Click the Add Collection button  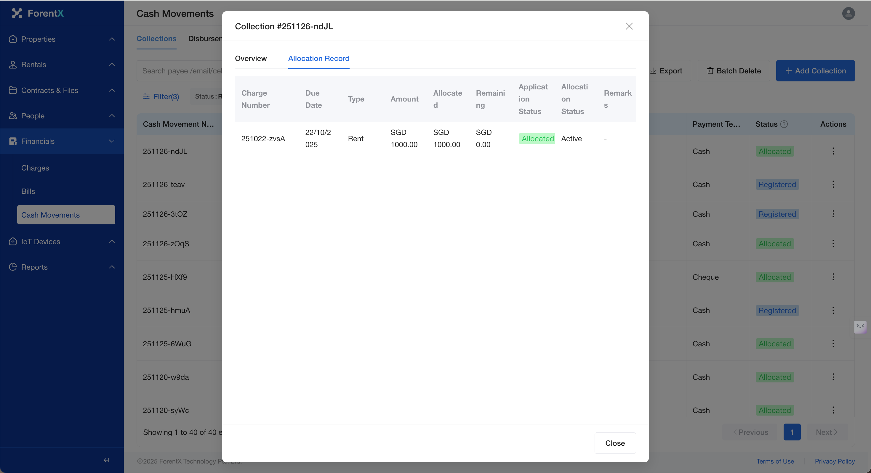[815, 71]
